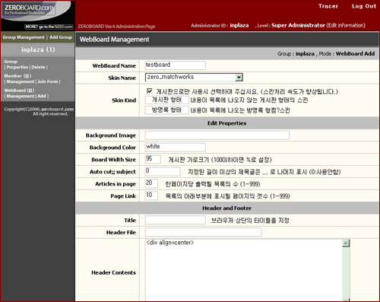Open the MORE? go to NZEO.com banner
Viewport: 380px width, 302px height.
(x=49, y=27)
